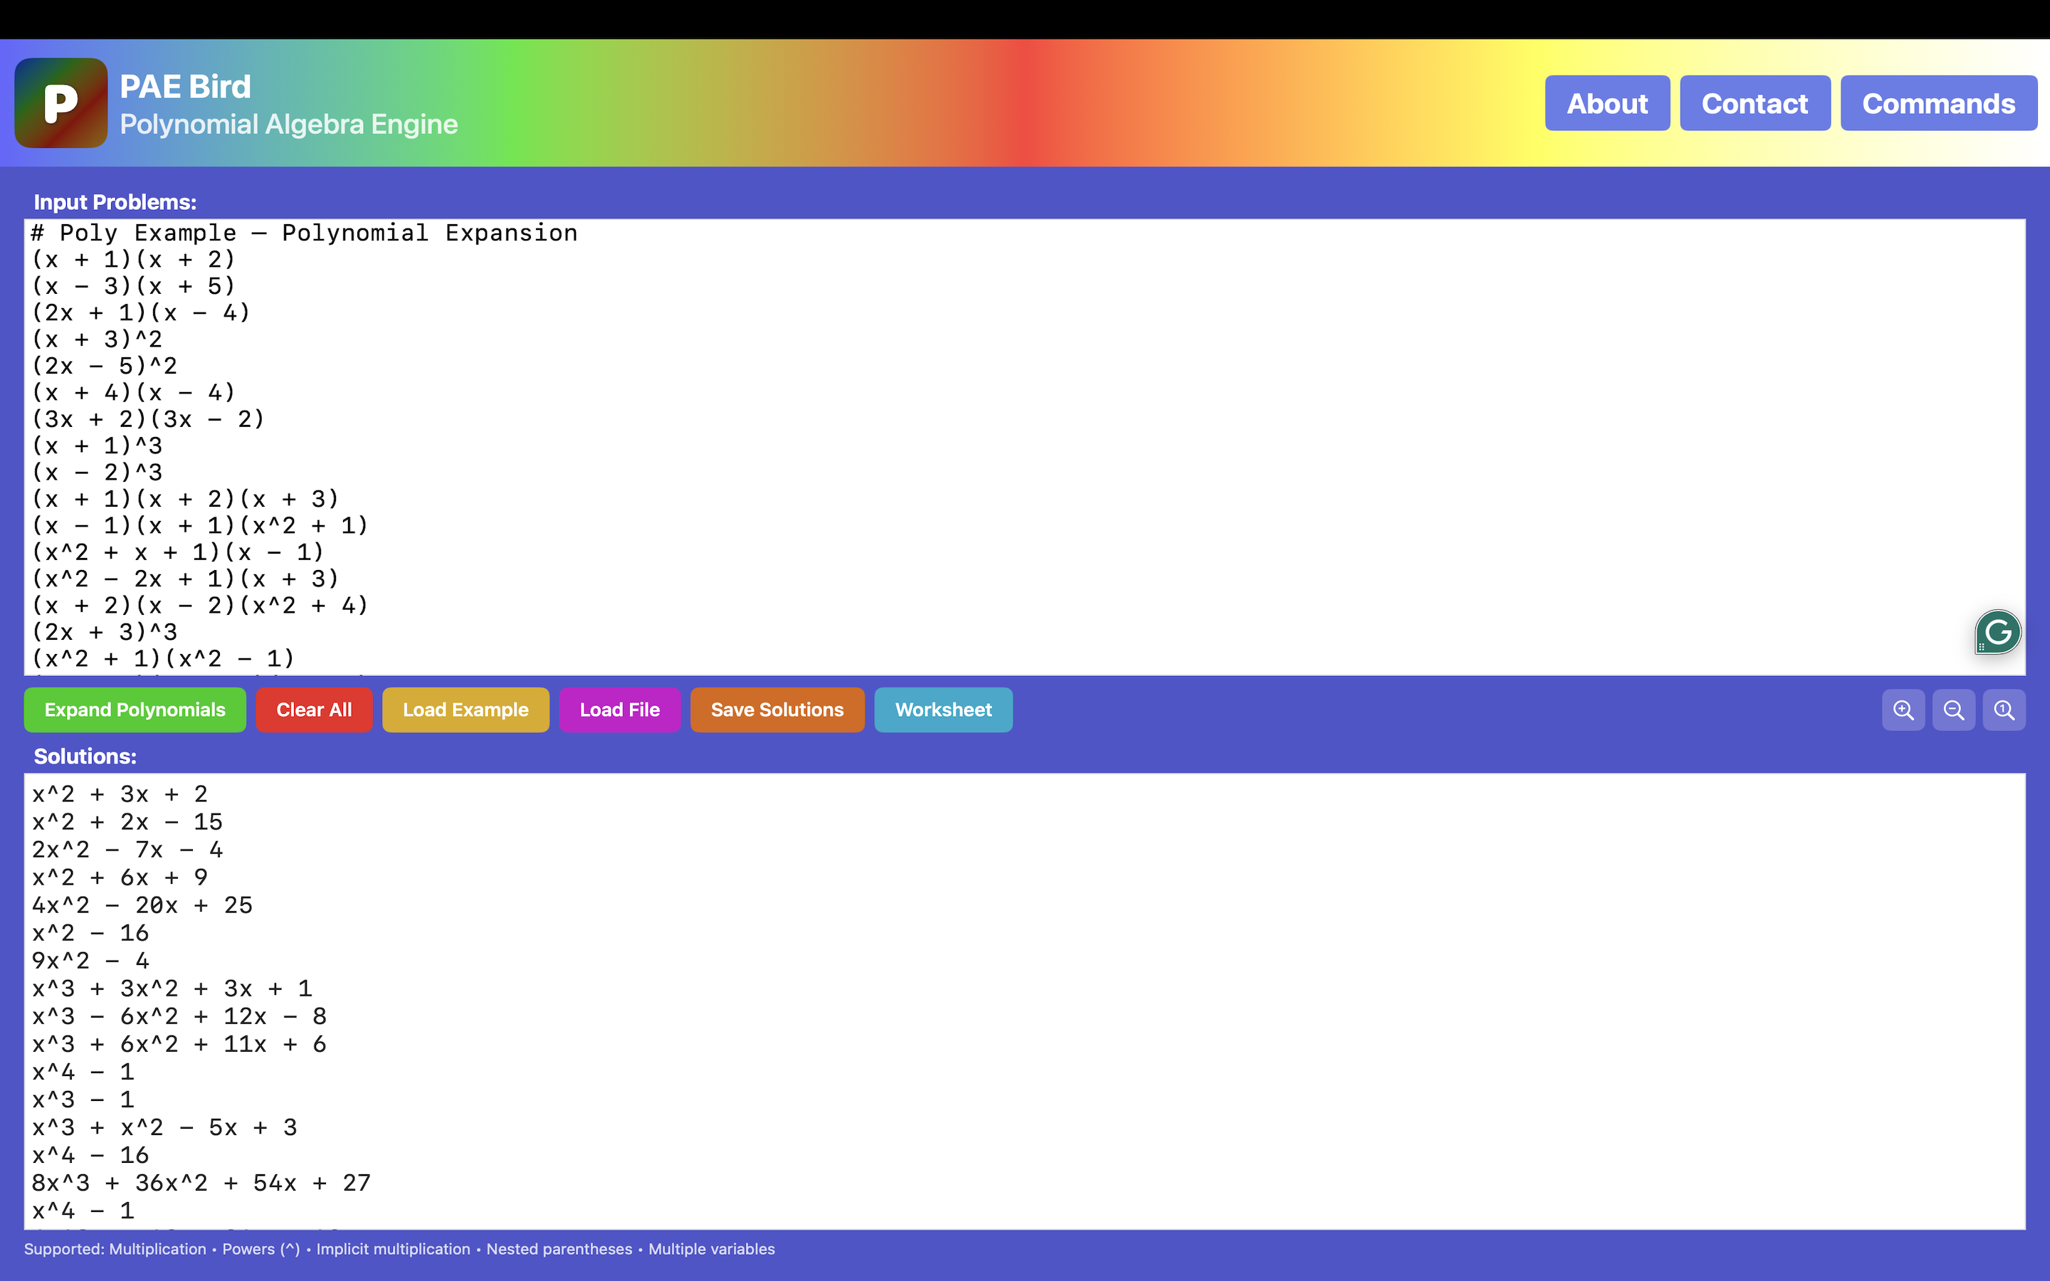2050x1281 pixels.
Task: Click the solution 'x^3 + x^2 - 5x + 3'
Action: (164, 1128)
